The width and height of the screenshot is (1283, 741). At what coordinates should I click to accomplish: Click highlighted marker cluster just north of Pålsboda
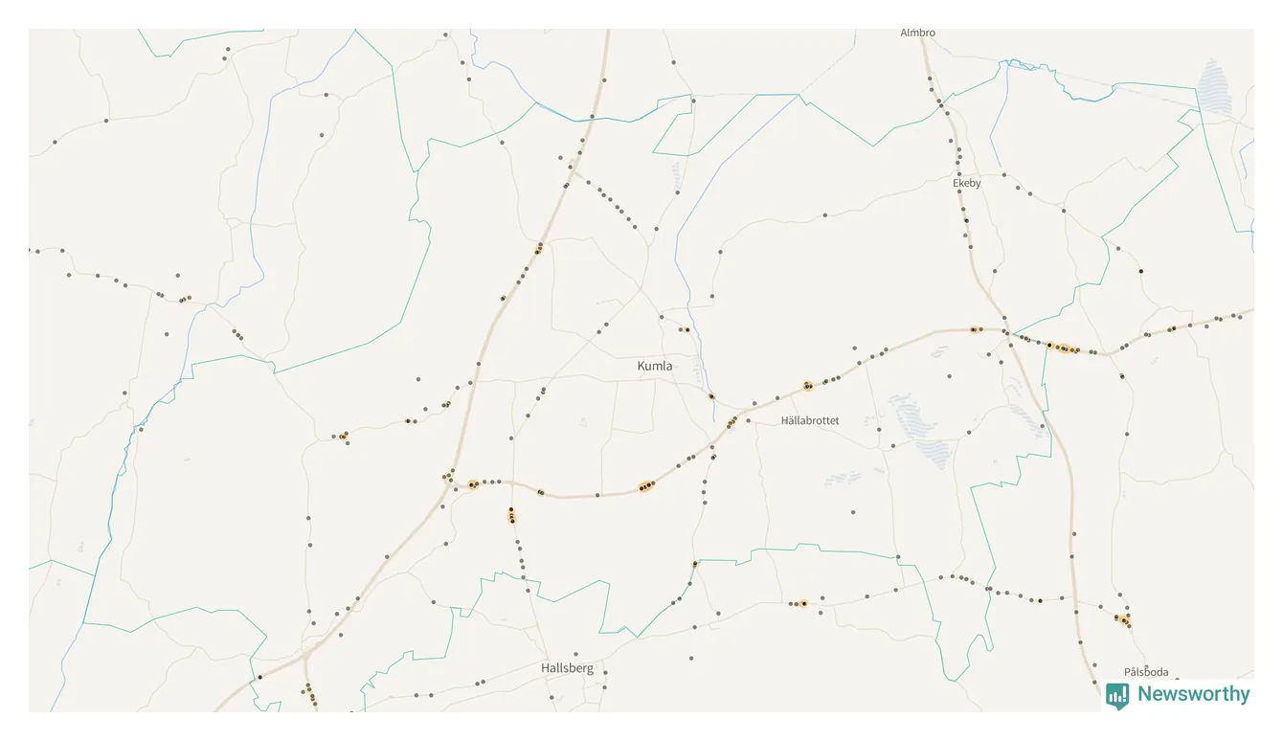pos(1124,621)
